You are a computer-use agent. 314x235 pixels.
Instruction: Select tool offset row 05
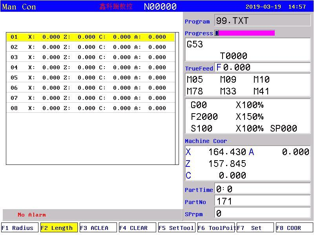(91, 78)
